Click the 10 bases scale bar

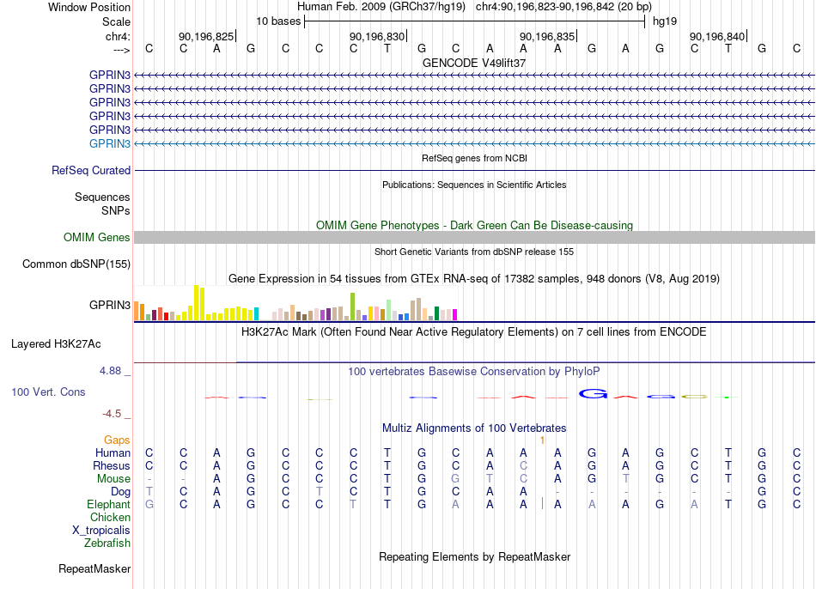tap(475, 21)
